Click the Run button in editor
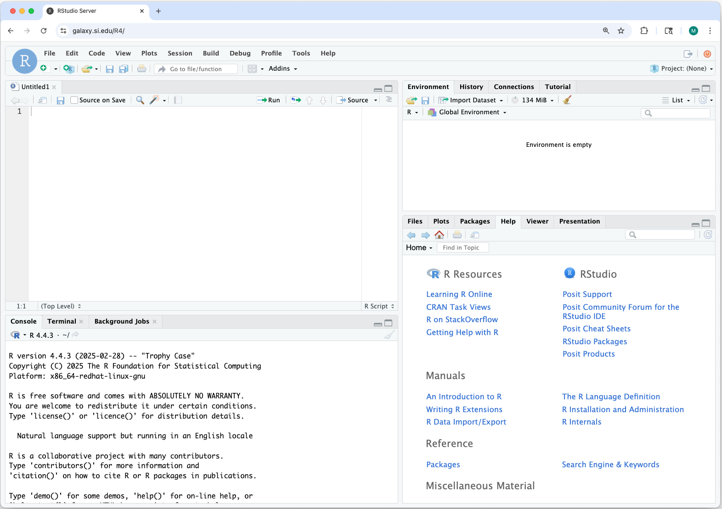Screen dimensions: 722x509 [269, 100]
